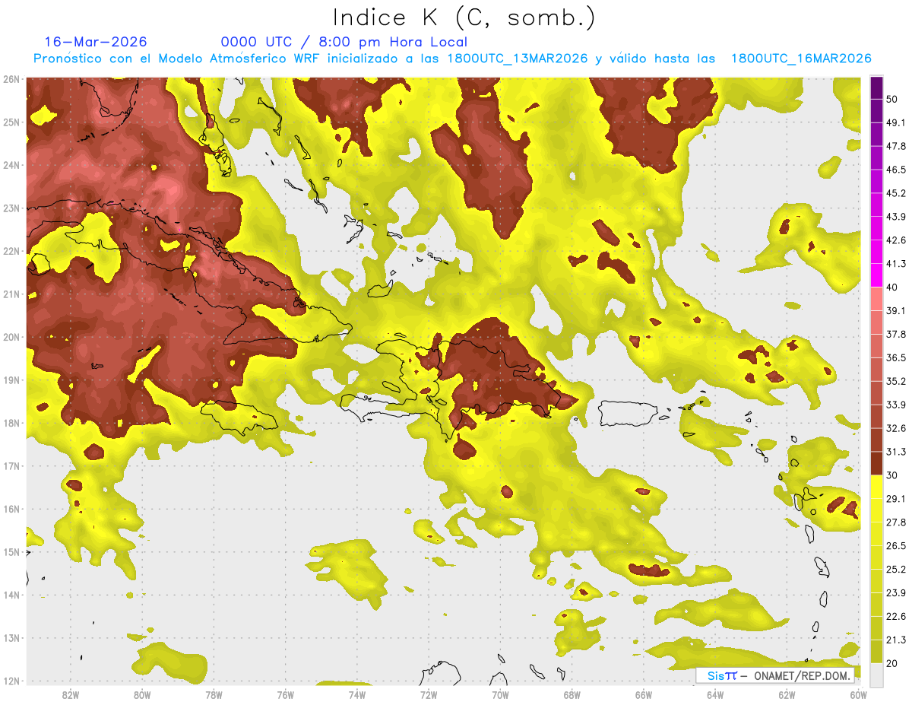Click the colorbar value 25.2
Viewport: 912px width, 705px height.
896,569
